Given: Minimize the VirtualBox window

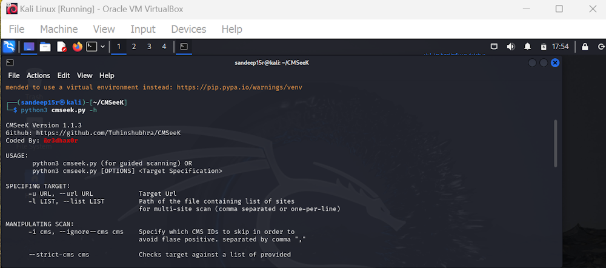Looking at the screenshot, I should point(525,9).
